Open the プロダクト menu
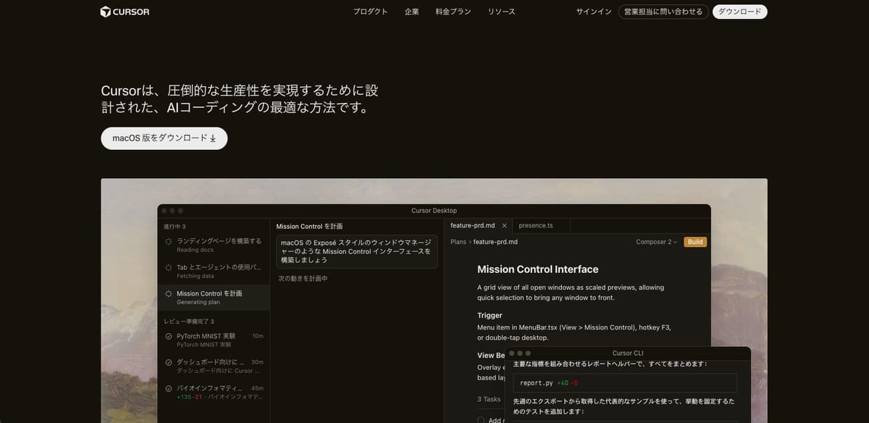 [370, 12]
